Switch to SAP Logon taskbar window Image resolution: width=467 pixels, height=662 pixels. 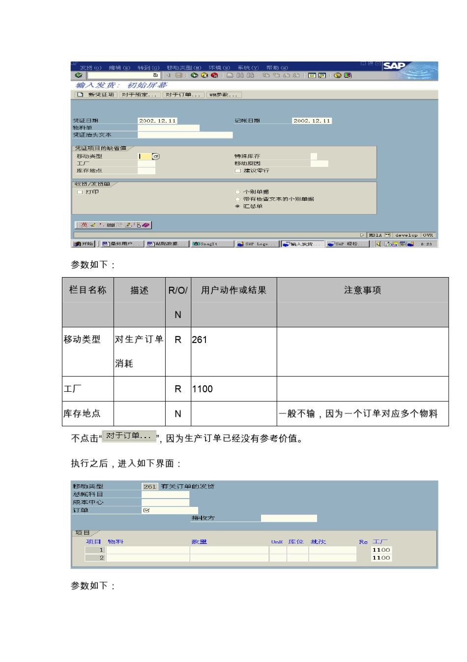257,244
